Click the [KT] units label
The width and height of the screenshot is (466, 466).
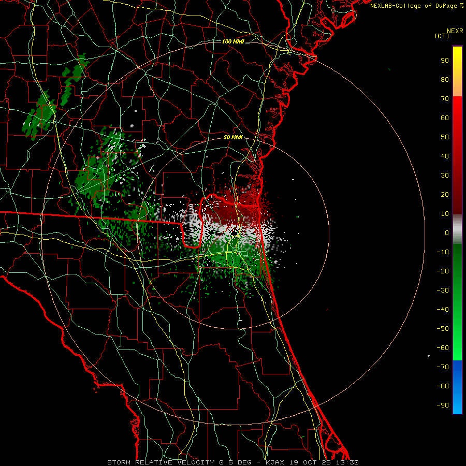[442, 36]
